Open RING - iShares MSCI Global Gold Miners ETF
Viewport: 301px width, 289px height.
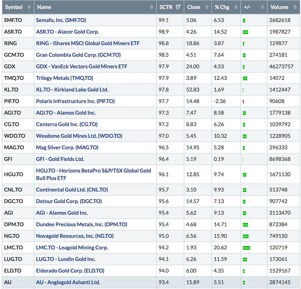[x=88, y=43]
